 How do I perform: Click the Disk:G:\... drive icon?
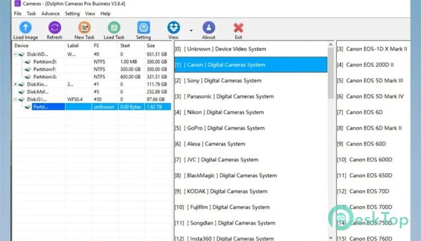click(22, 99)
